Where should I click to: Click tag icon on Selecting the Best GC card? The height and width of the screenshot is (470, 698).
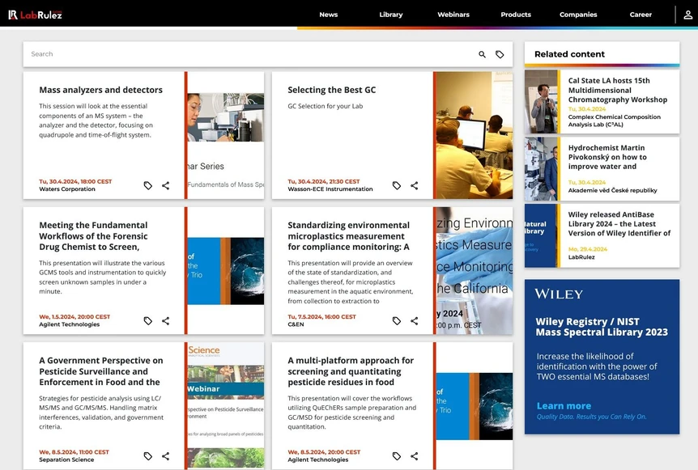coord(397,185)
